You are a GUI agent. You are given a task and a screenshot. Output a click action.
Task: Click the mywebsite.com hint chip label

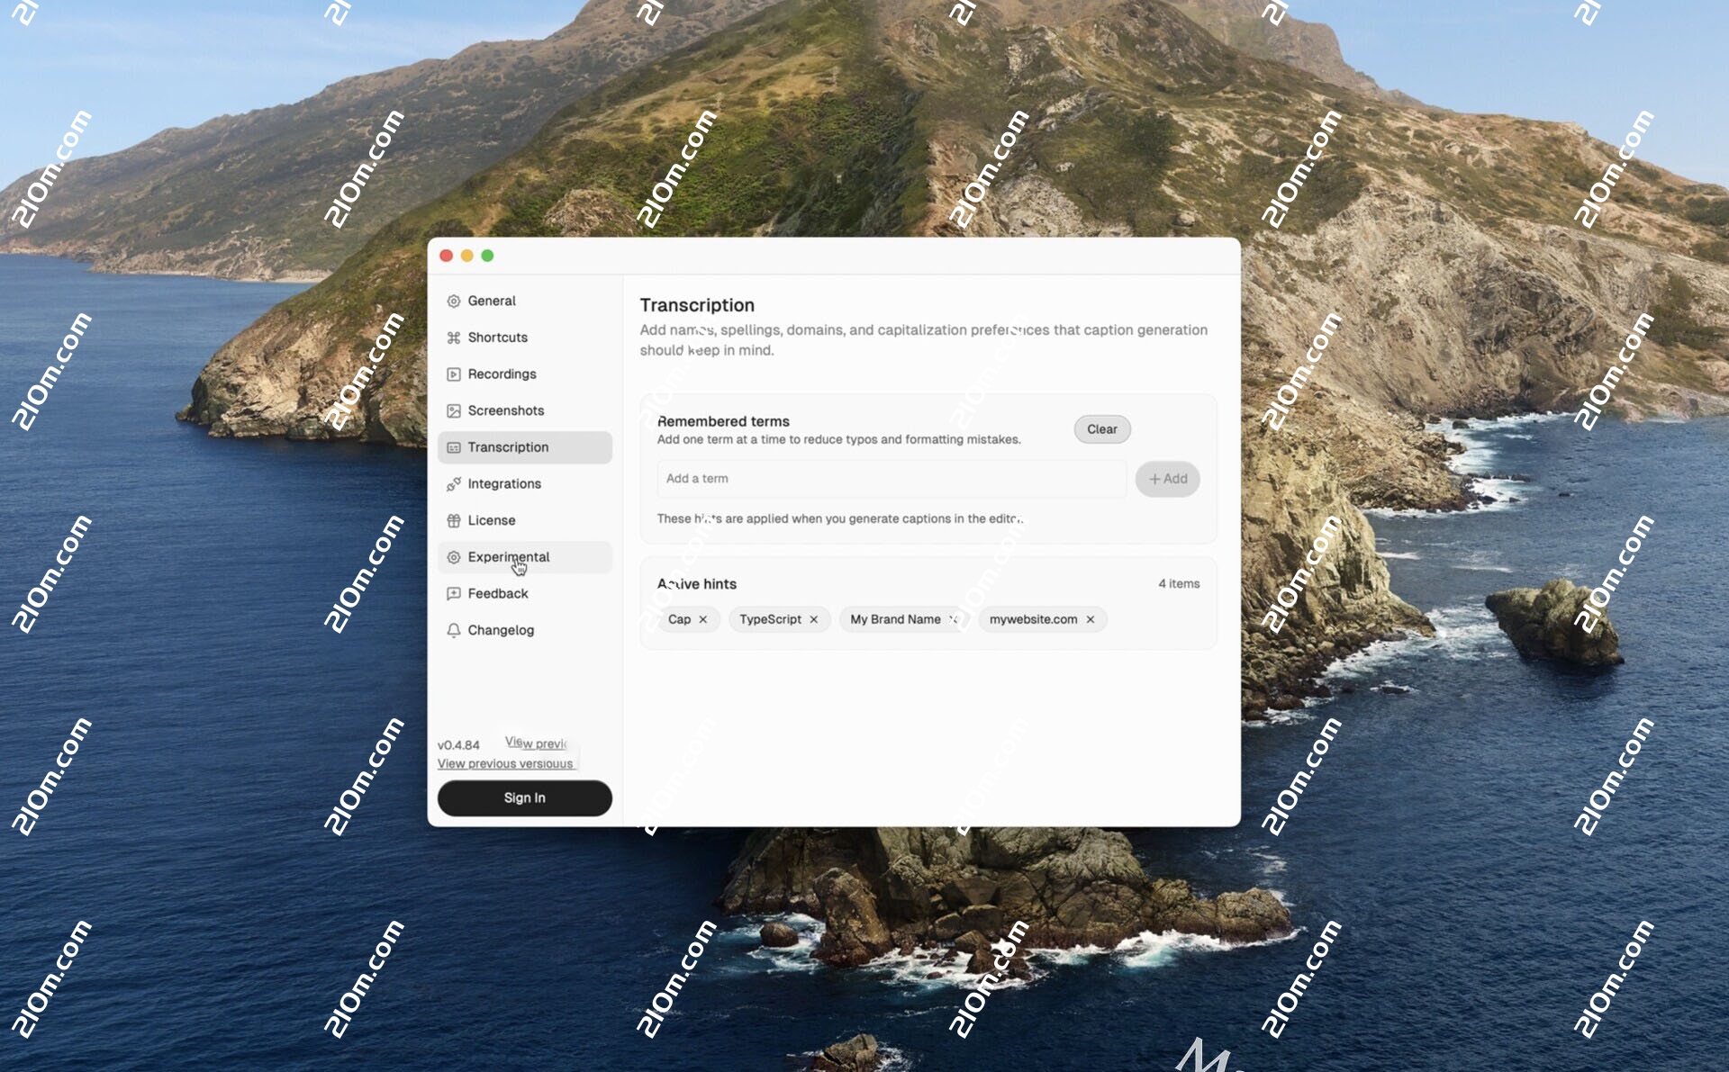[1033, 619]
